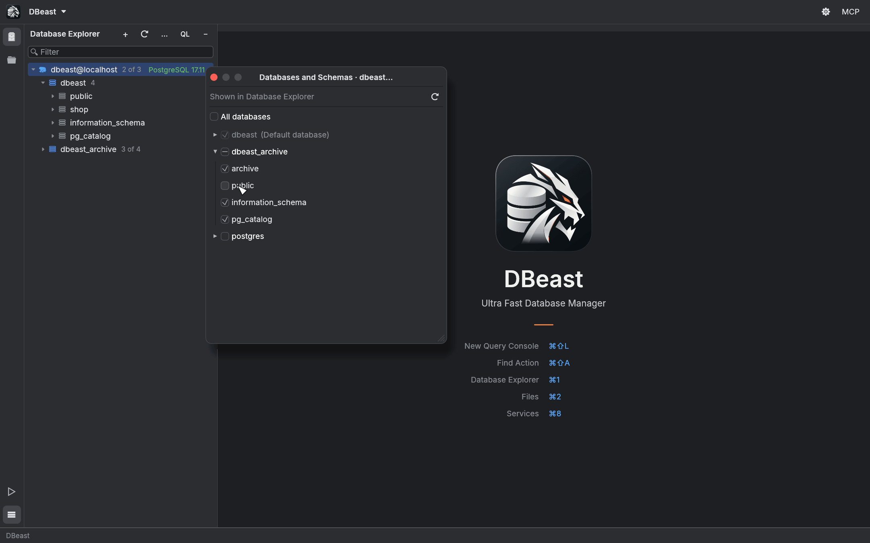Click the MCP button
The width and height of the screenshot is (870, 543).
[x=850, y=12]
